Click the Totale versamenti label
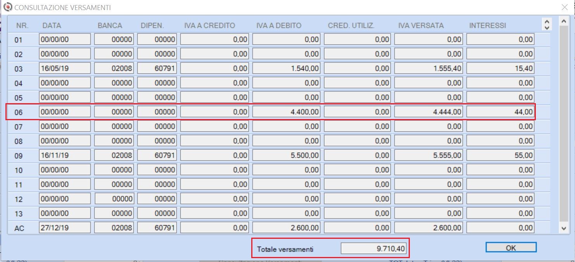This screenshot has width=575, height=262. pyautogui.click(x=285, y=249)
